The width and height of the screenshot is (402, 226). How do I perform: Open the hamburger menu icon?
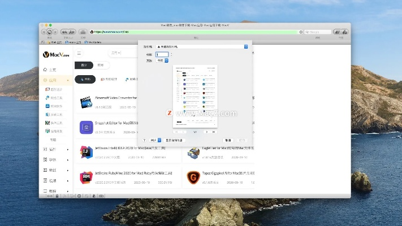79,54
